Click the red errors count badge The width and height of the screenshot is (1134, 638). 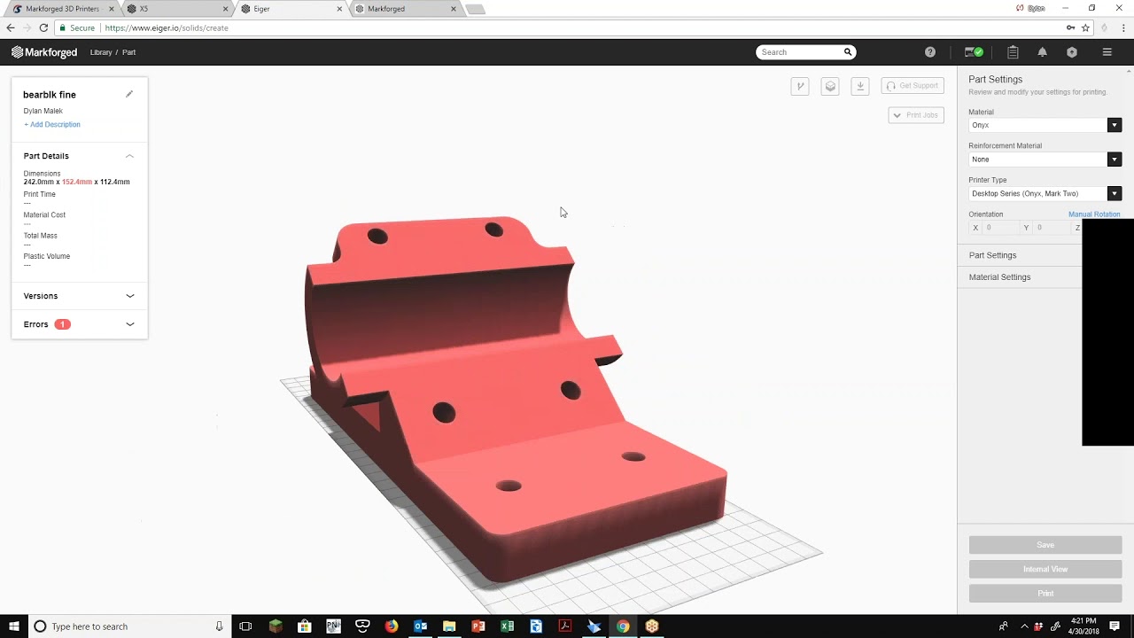(x=62, y=324)
